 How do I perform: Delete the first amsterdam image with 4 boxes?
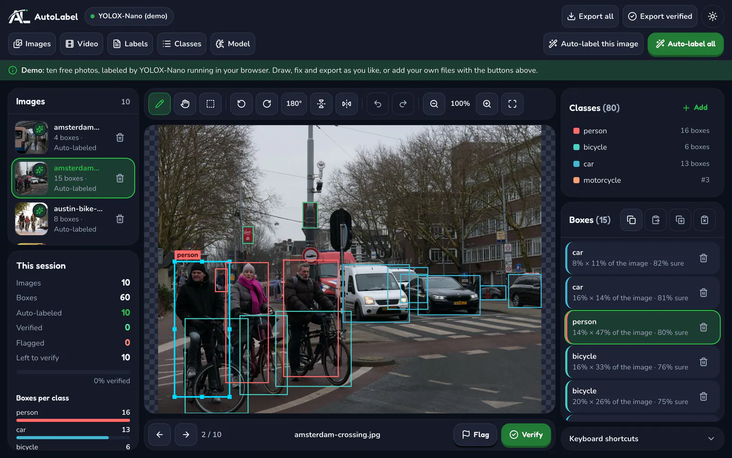click(x=120, y=137)
